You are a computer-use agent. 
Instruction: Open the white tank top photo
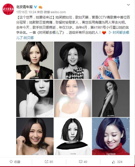[x=73, y=98]
